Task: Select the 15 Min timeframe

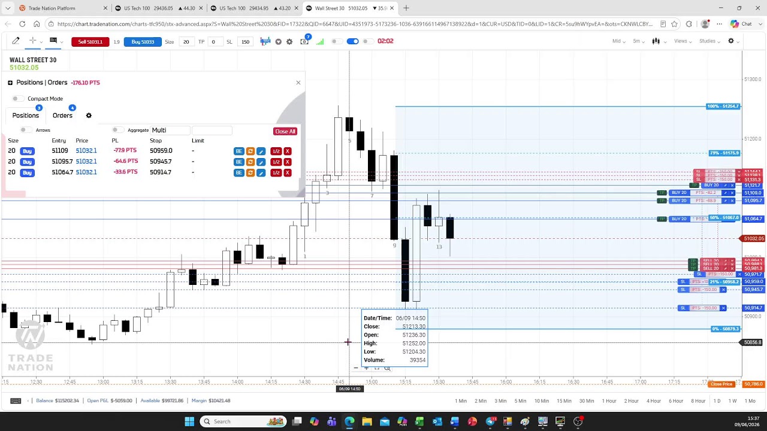Action: tap(564, 401)
